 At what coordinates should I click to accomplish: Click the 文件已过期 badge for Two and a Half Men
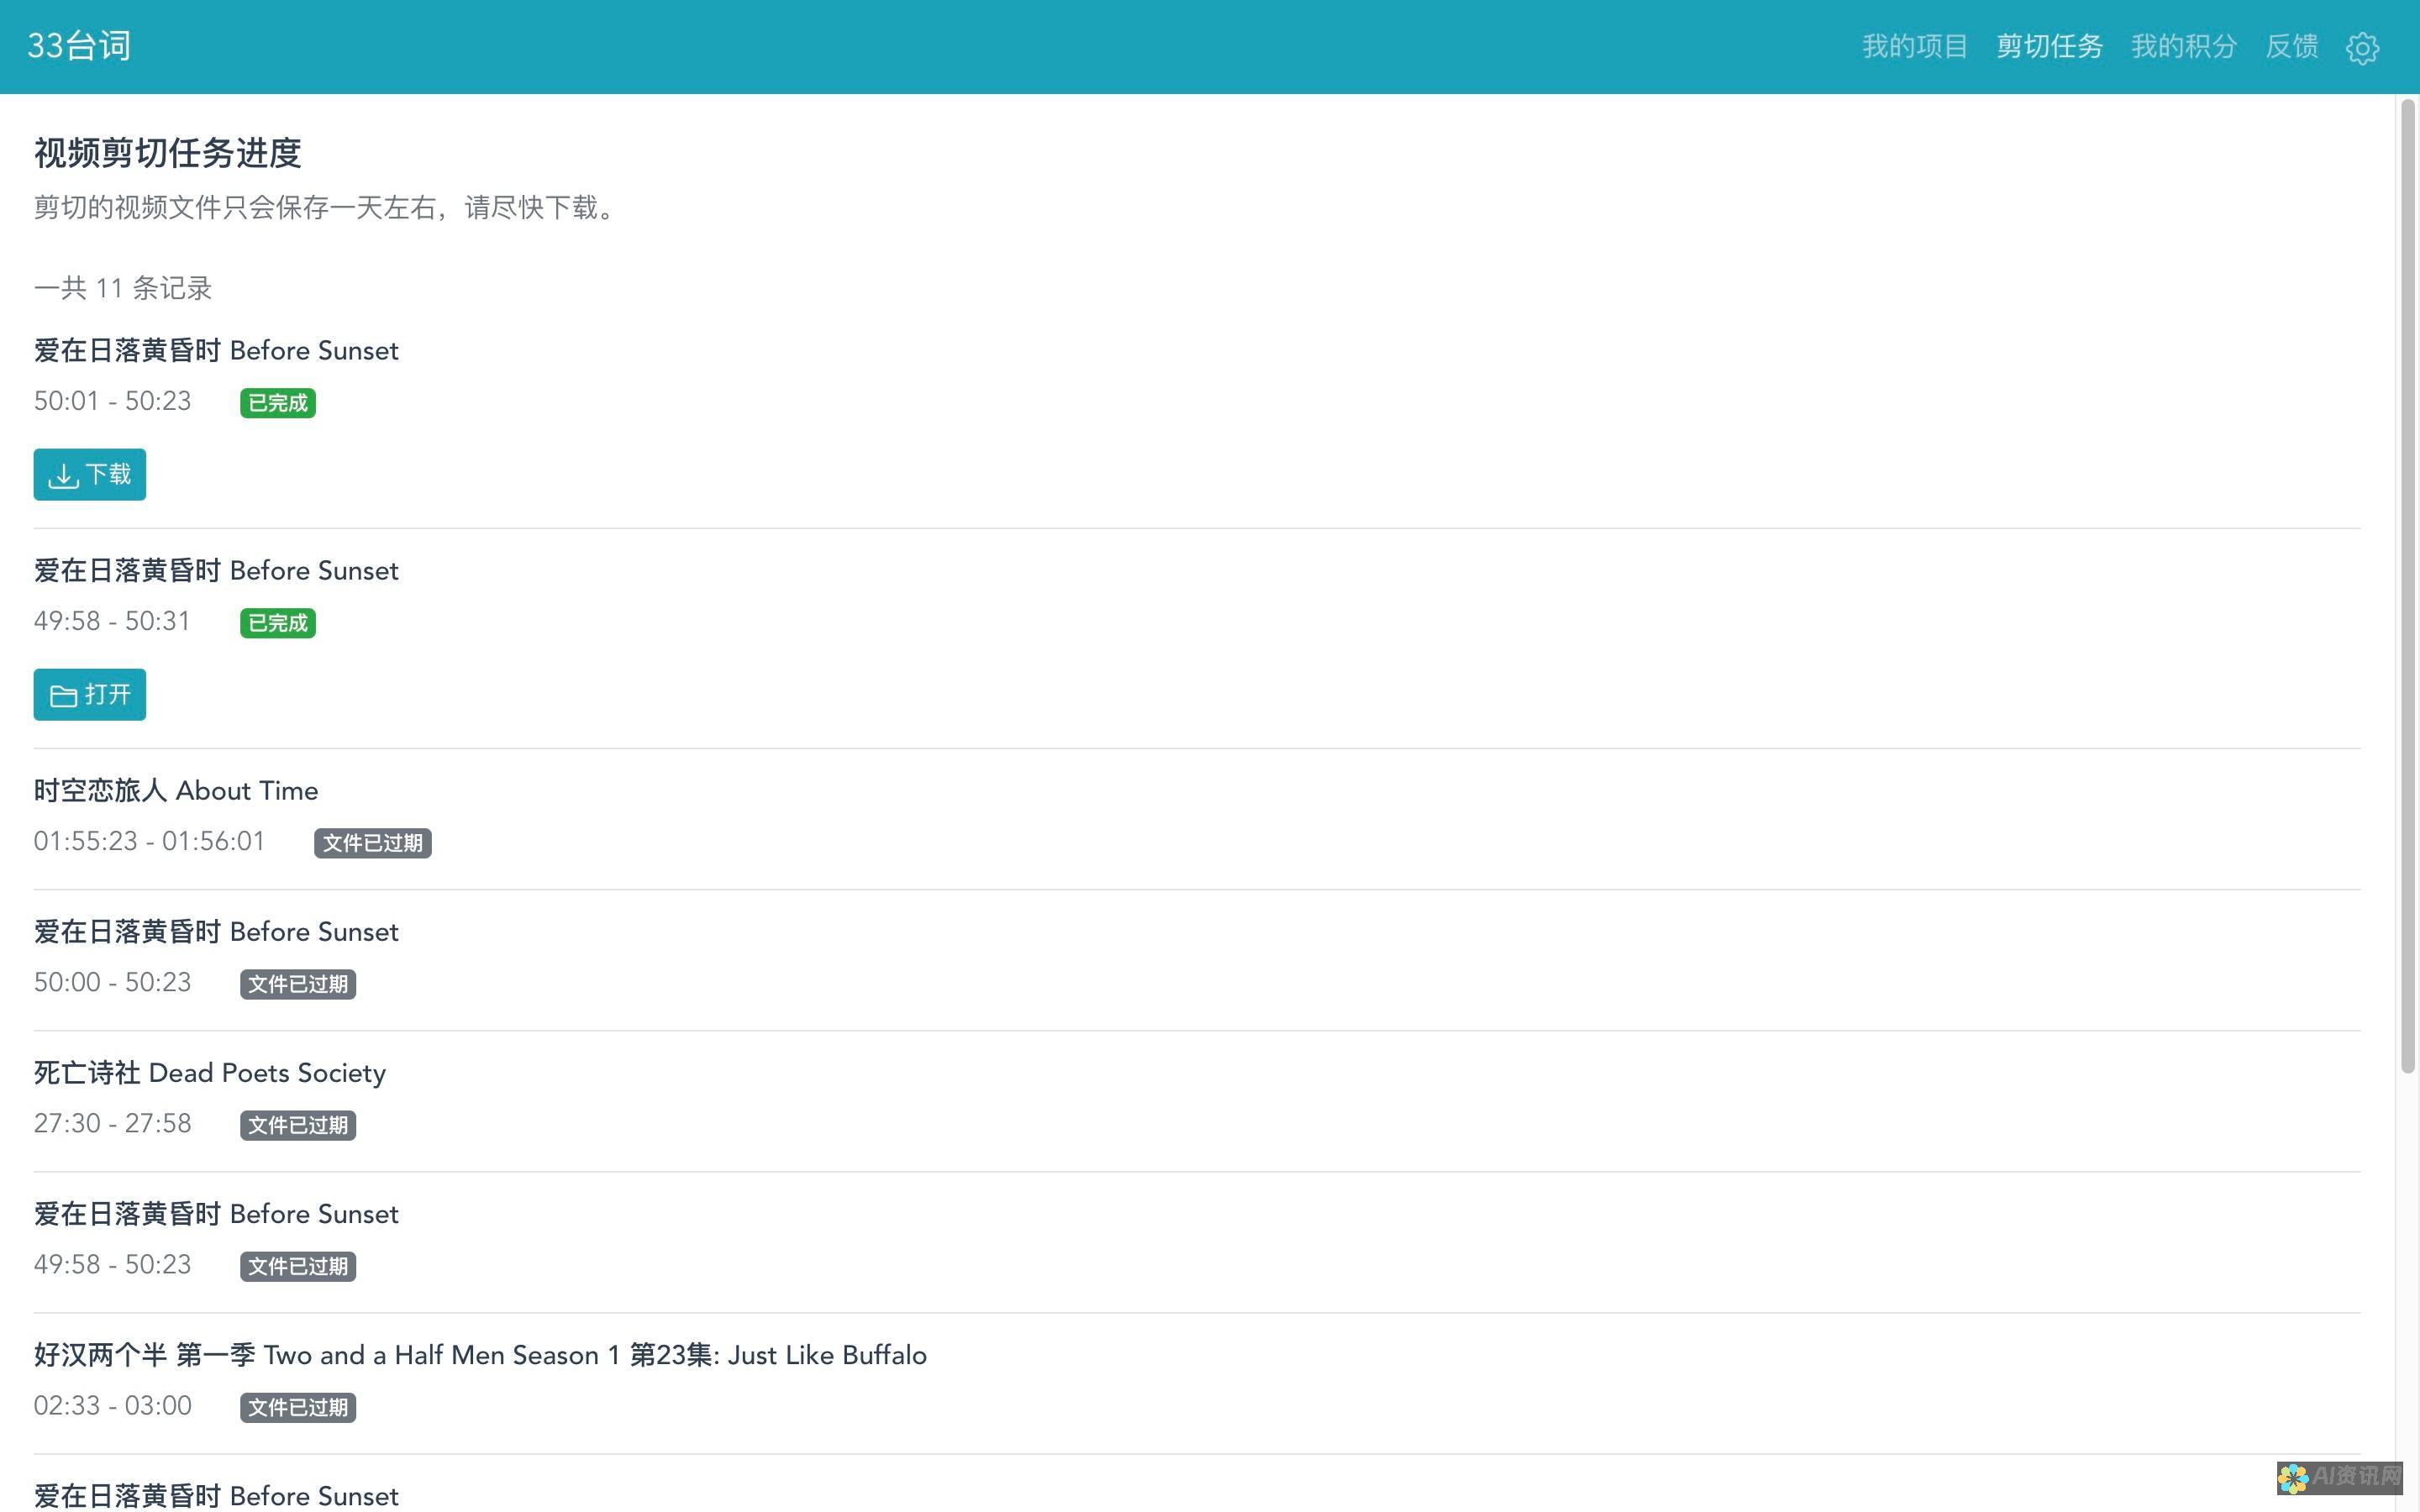pyautogui.click(x=298, y=1407)
